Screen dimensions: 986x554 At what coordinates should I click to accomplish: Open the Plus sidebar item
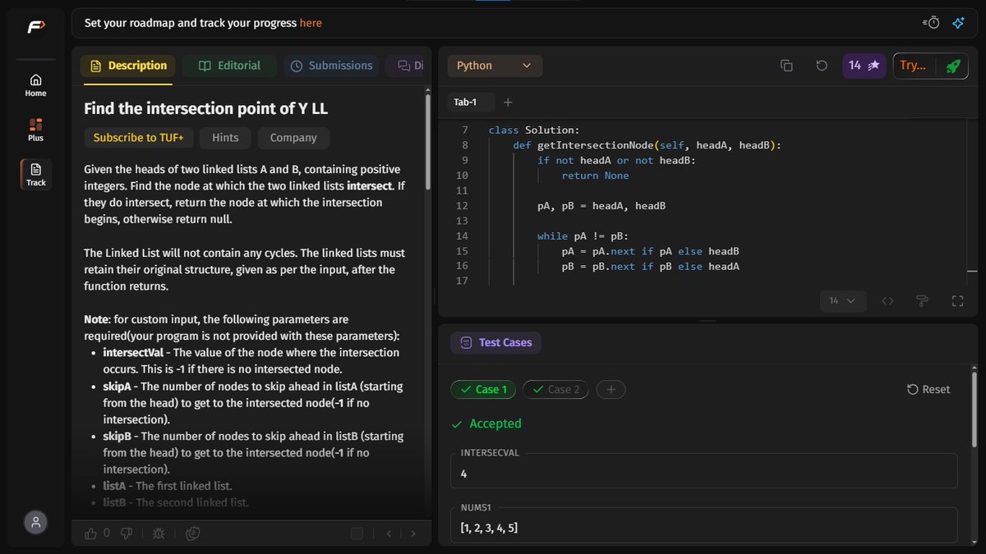point(35,130)
